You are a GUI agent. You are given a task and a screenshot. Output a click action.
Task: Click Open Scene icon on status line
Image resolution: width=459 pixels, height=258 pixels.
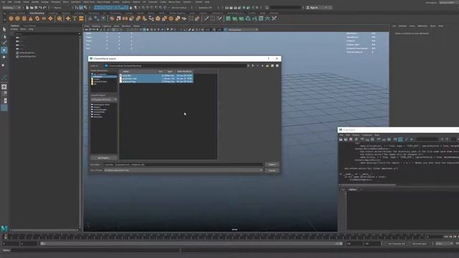(x=32, y=8)
